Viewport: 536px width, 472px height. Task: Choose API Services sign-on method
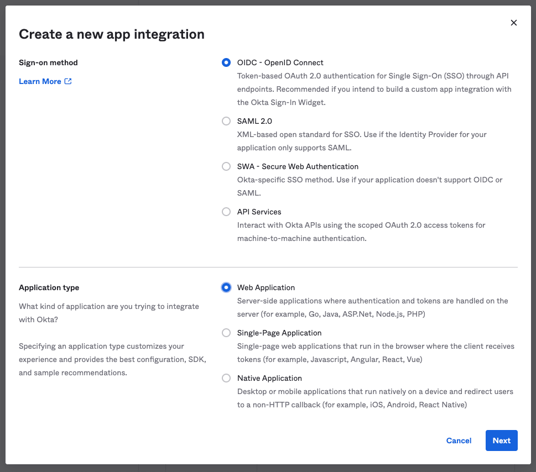coord(226,212)
